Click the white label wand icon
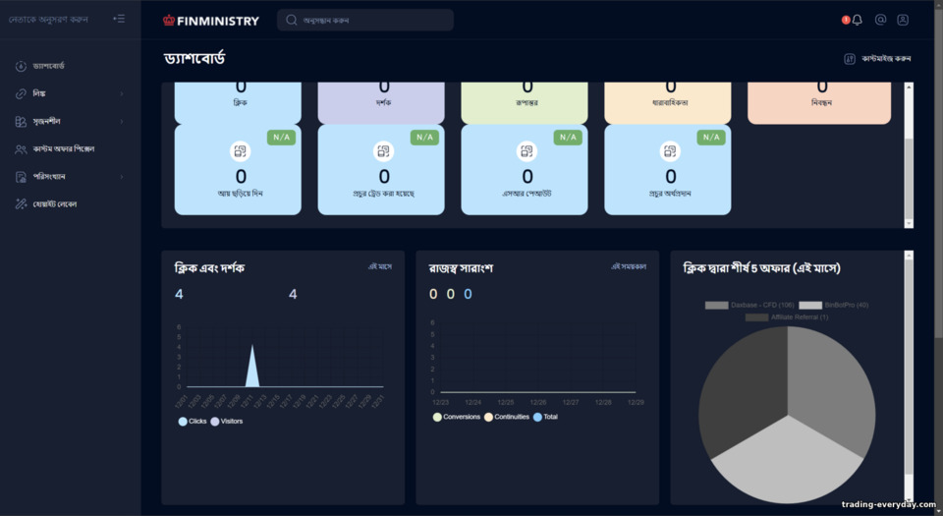This screenshot has width=943, height=516. [21, 204]
